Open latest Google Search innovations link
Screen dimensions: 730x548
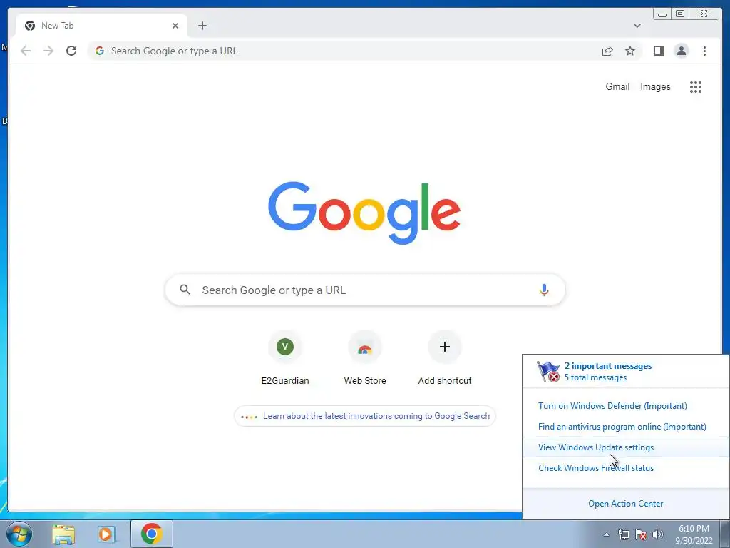click(x=365, y=416)
